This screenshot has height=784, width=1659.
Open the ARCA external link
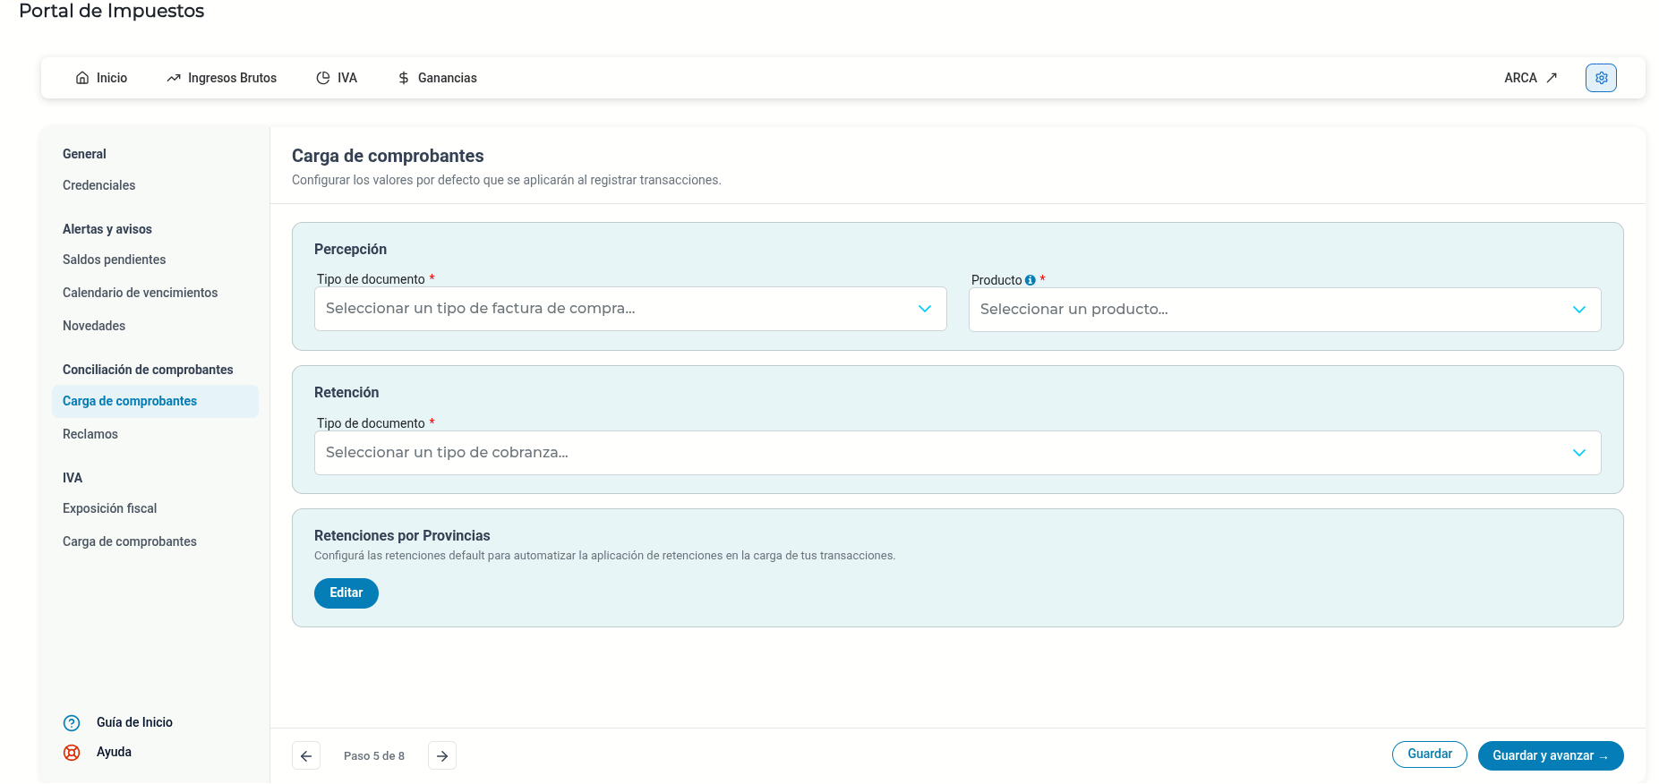point(1531,78)
